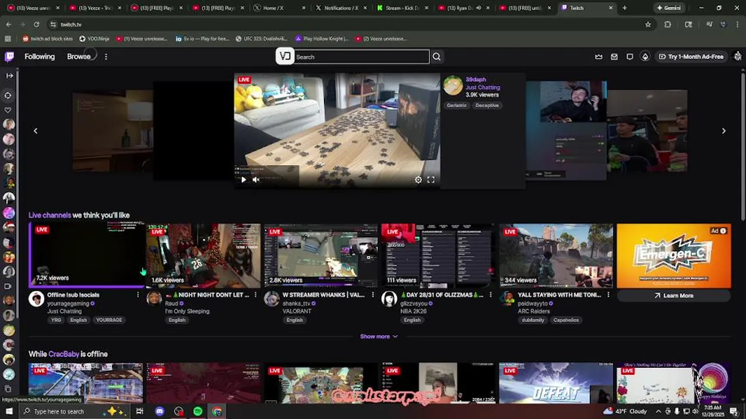This screenshot has width=746, height=419.
Task: Show previous carousel stream
Action: tap(36, 131)
